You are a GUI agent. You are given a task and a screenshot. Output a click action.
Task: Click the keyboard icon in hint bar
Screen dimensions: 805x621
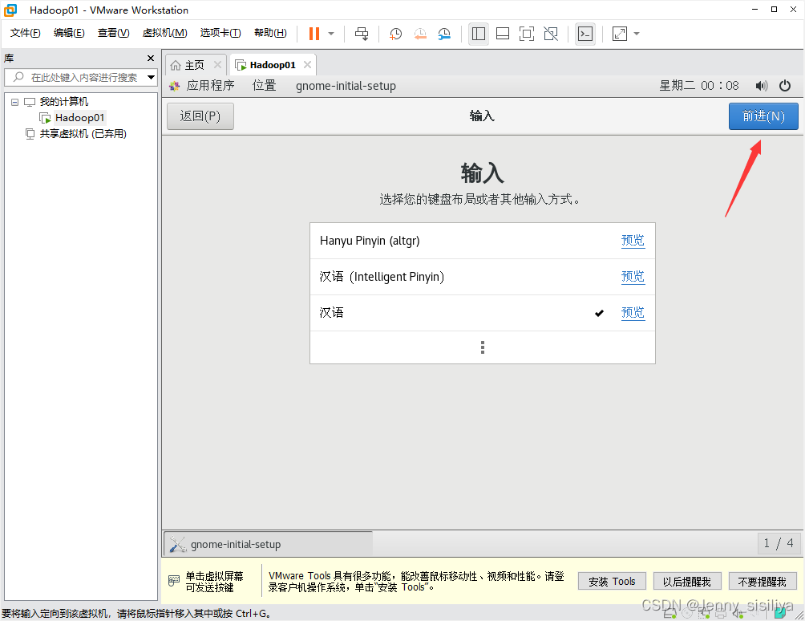coord(174,581)
